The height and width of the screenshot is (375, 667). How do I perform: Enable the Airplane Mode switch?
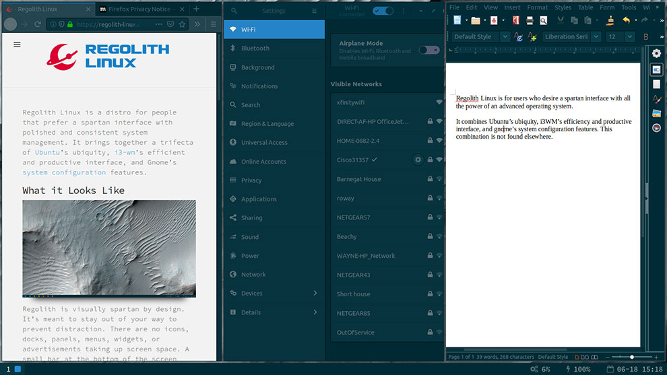pos(428,50)
